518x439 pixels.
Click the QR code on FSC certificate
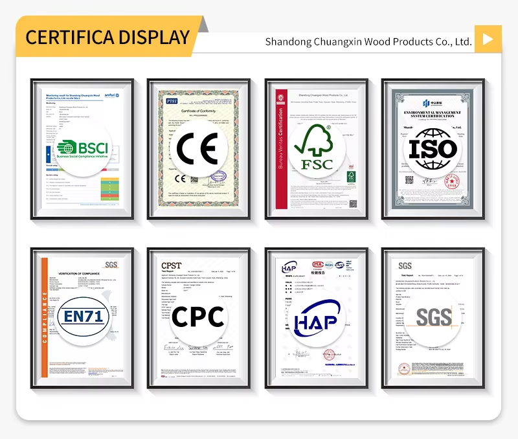[x=354, y=204]
